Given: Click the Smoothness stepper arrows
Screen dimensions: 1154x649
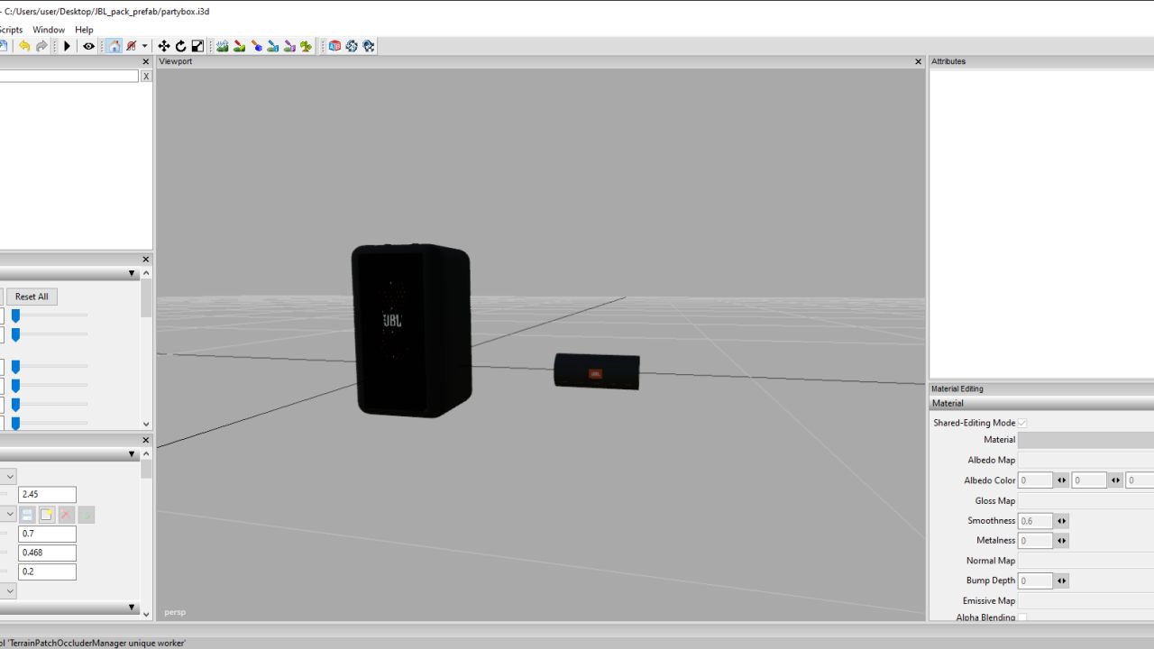Looking at the screenshot, I should [x=1061, y=521].
